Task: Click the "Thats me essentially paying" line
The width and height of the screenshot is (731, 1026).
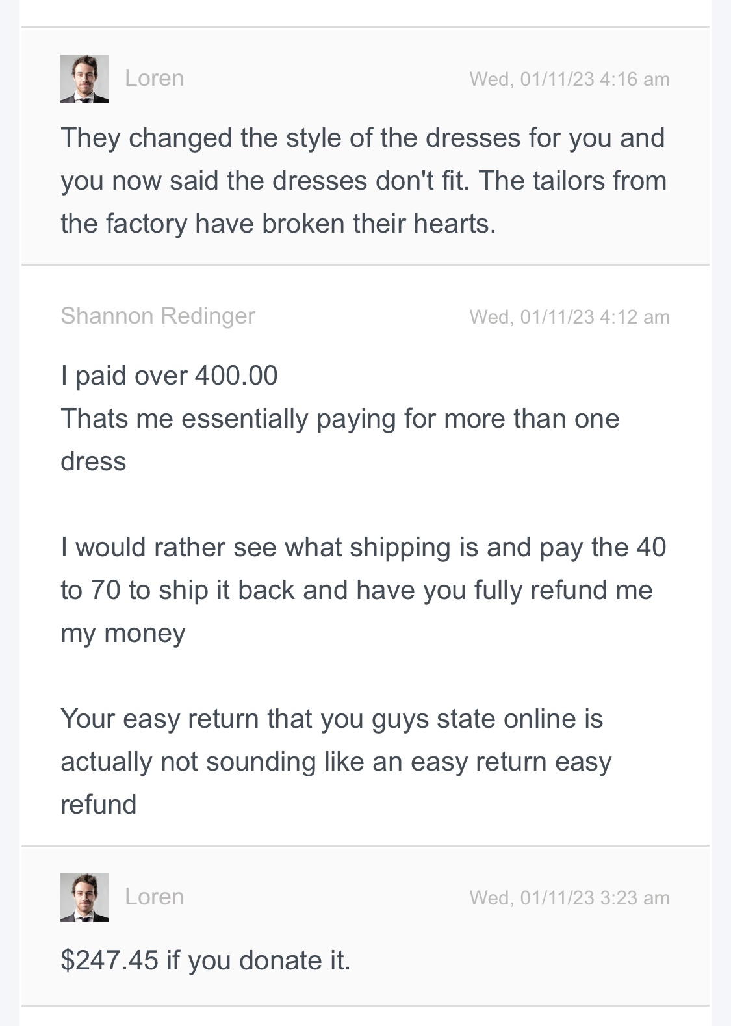Action: pos(340,418)
